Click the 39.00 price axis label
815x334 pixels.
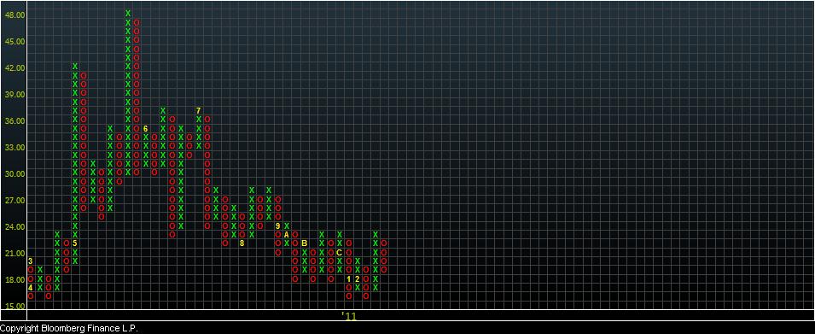[x=14, y=95]
